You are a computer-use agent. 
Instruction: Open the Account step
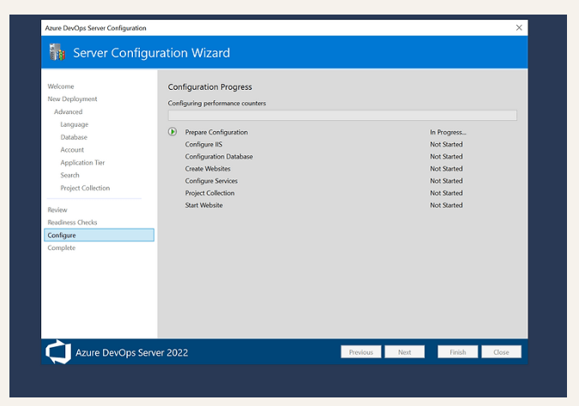coord(72,150)
